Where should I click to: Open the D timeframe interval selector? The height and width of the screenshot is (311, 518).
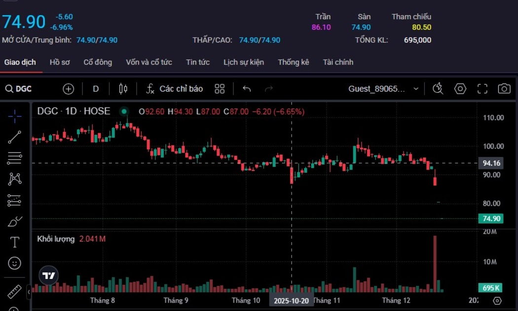pyautogui.click(x=96, y=89)
